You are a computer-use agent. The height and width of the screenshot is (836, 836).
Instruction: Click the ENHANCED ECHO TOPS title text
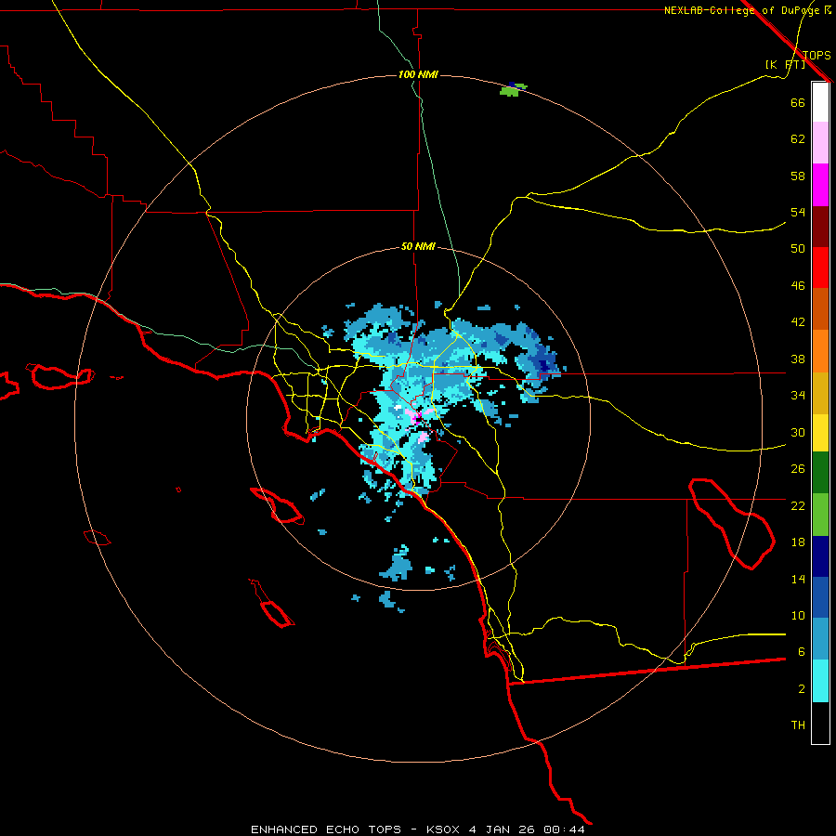pyautogui.click(x=325, y=829)
